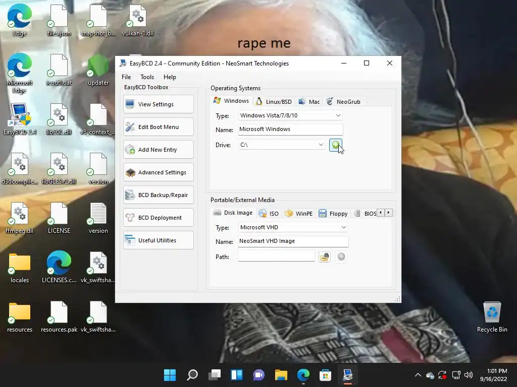Open File Explorer from the taskbar
The width and height of the screenshot is (517, 387).
[x=281, y=375]
